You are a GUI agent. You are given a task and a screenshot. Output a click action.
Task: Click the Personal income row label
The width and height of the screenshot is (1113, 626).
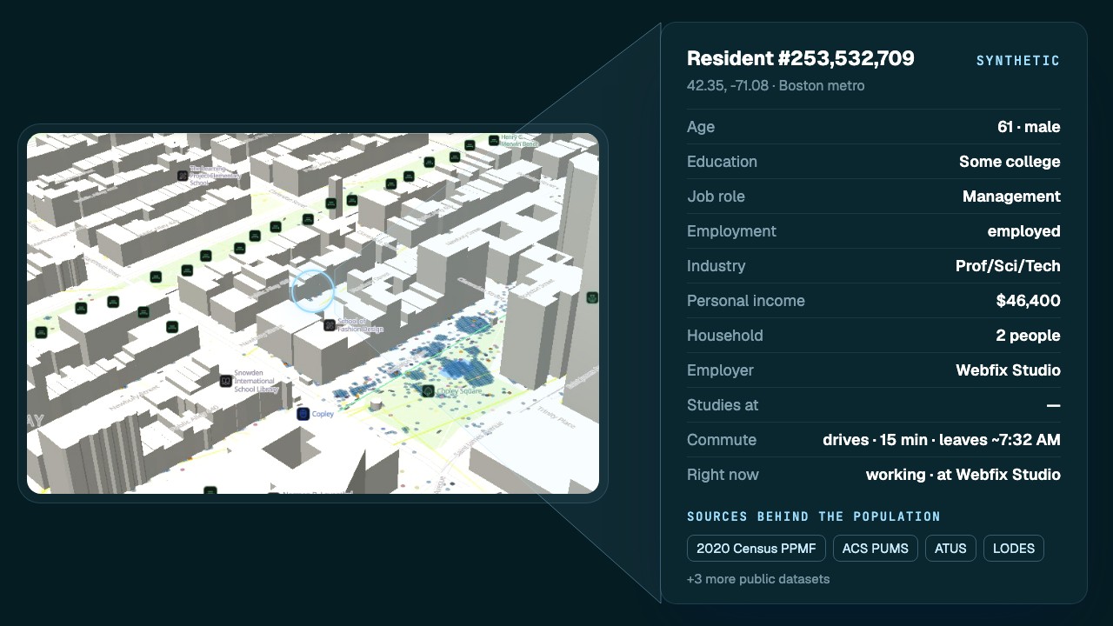(x=746, y=301)
